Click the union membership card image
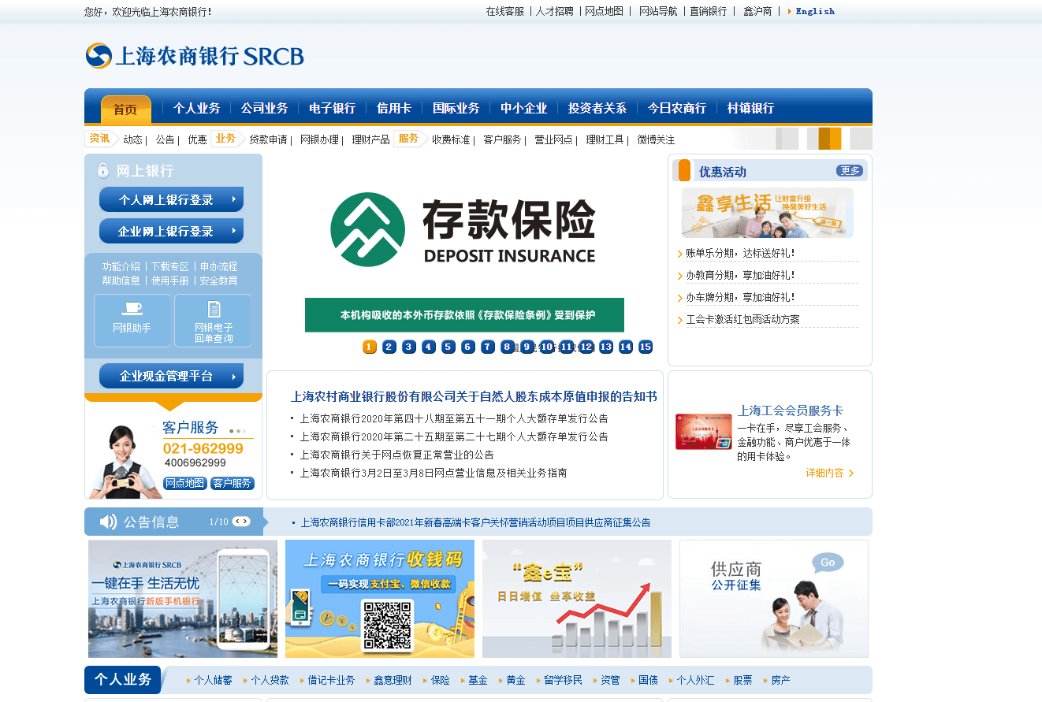Screen dimensions: 1042x702 [702, 431]
